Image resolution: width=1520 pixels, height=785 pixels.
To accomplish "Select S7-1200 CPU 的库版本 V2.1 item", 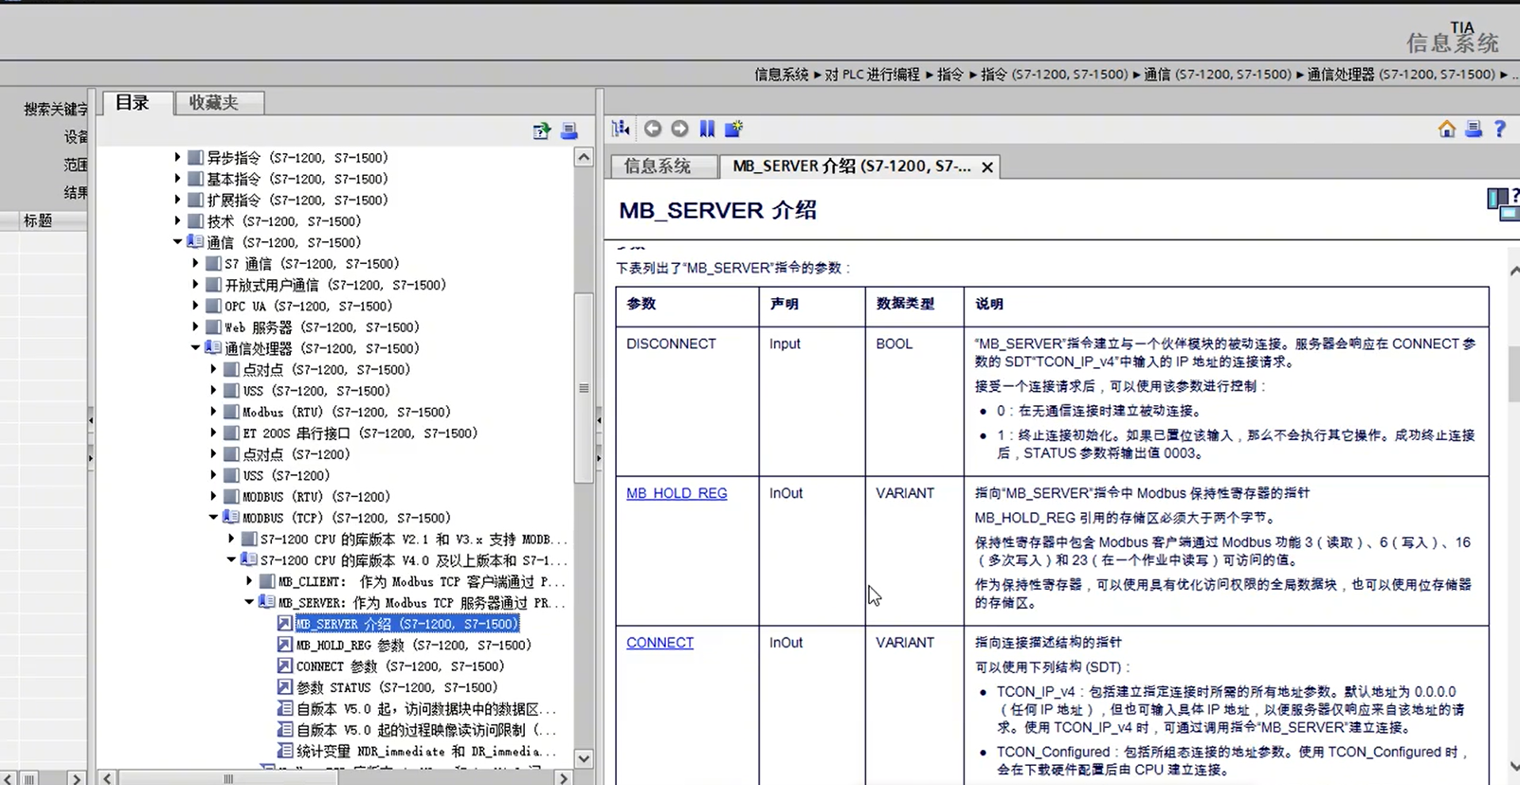I will (413, 539).
